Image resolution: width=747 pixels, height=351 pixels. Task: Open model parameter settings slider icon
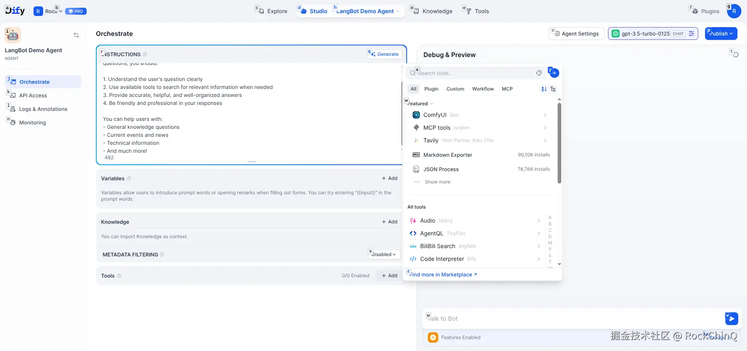tap(691, 34)
